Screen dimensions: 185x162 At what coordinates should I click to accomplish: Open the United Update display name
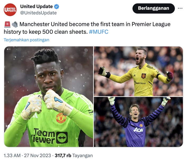[36, 7]
